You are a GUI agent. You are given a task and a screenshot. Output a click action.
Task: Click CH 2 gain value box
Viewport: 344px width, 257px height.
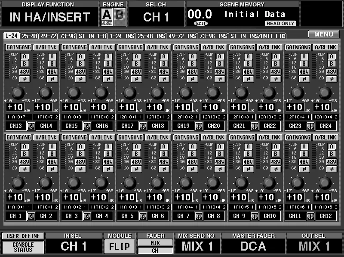point(43,197)
